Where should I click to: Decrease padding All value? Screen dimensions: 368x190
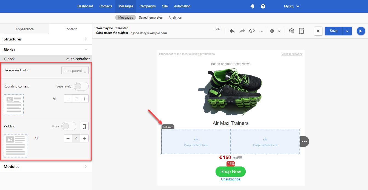tap(68, 139)
